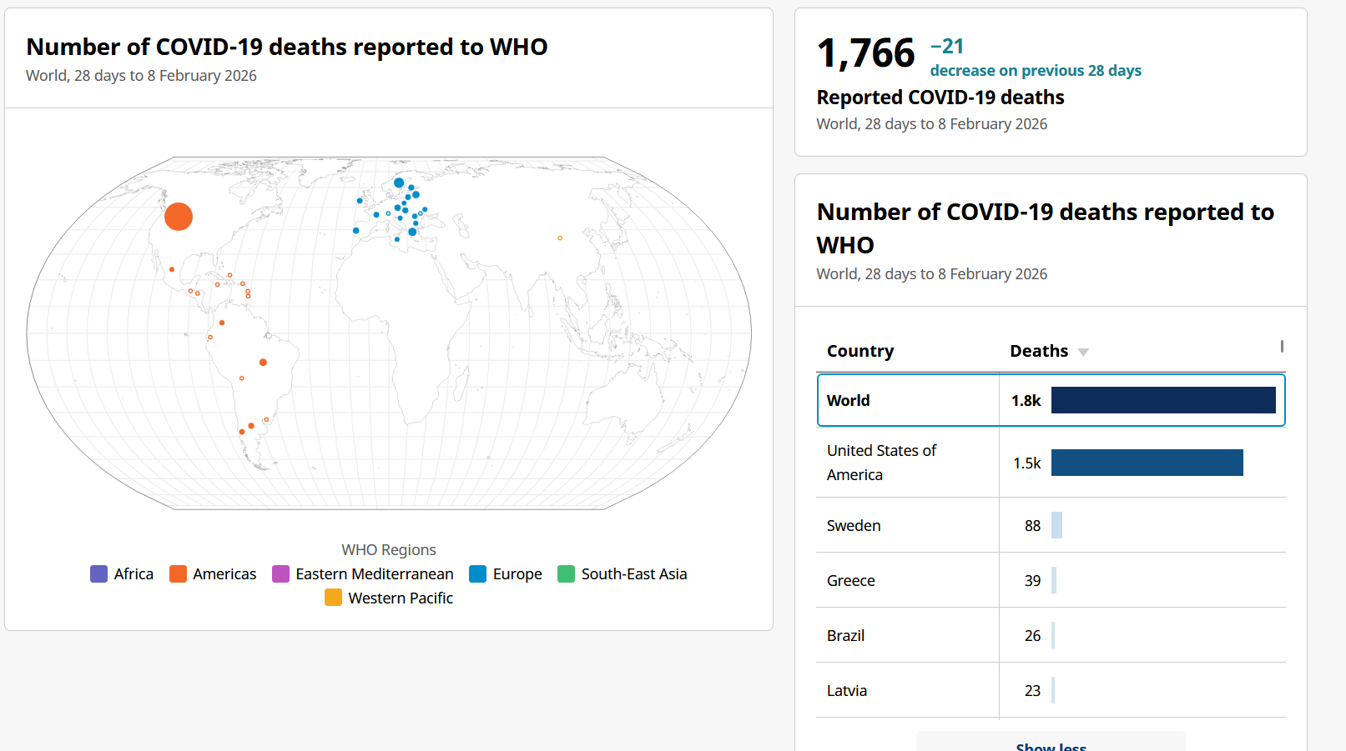Click the Deaths column header

pyautogui.click(x=1038, y=351)
